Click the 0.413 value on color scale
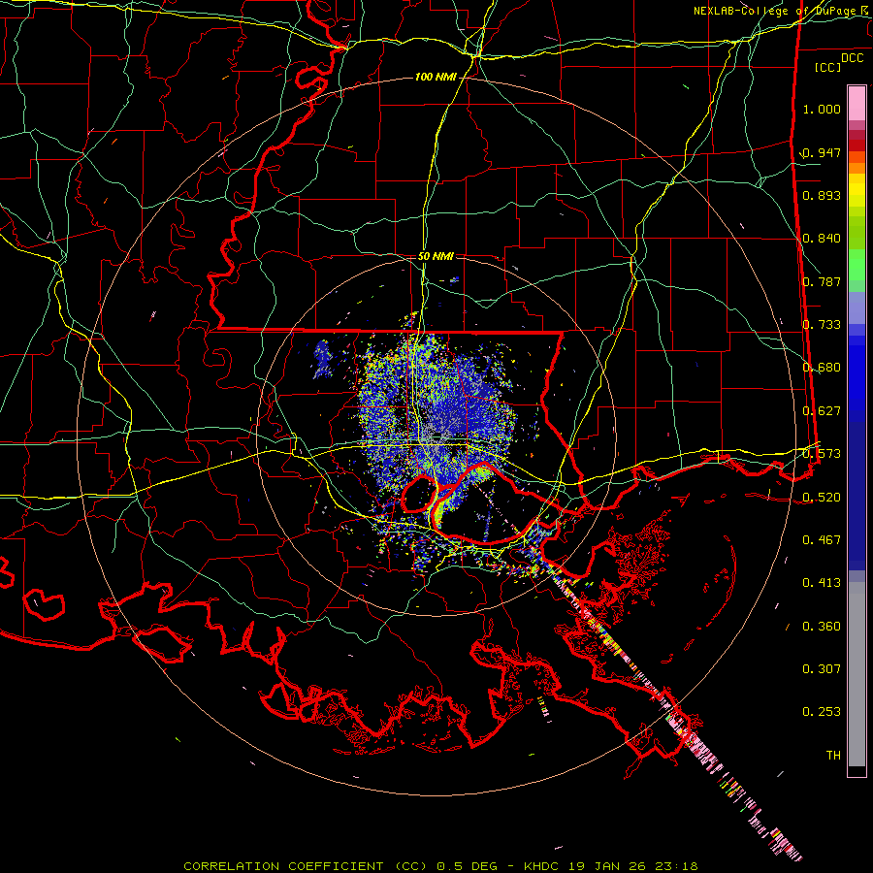Screen dimensions: 873x873 pyautogui.click(x=822, y=583)
